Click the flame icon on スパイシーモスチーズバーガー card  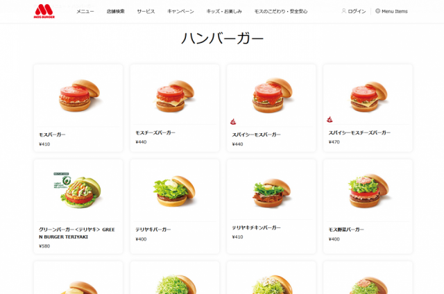click(x=330, y=119)
